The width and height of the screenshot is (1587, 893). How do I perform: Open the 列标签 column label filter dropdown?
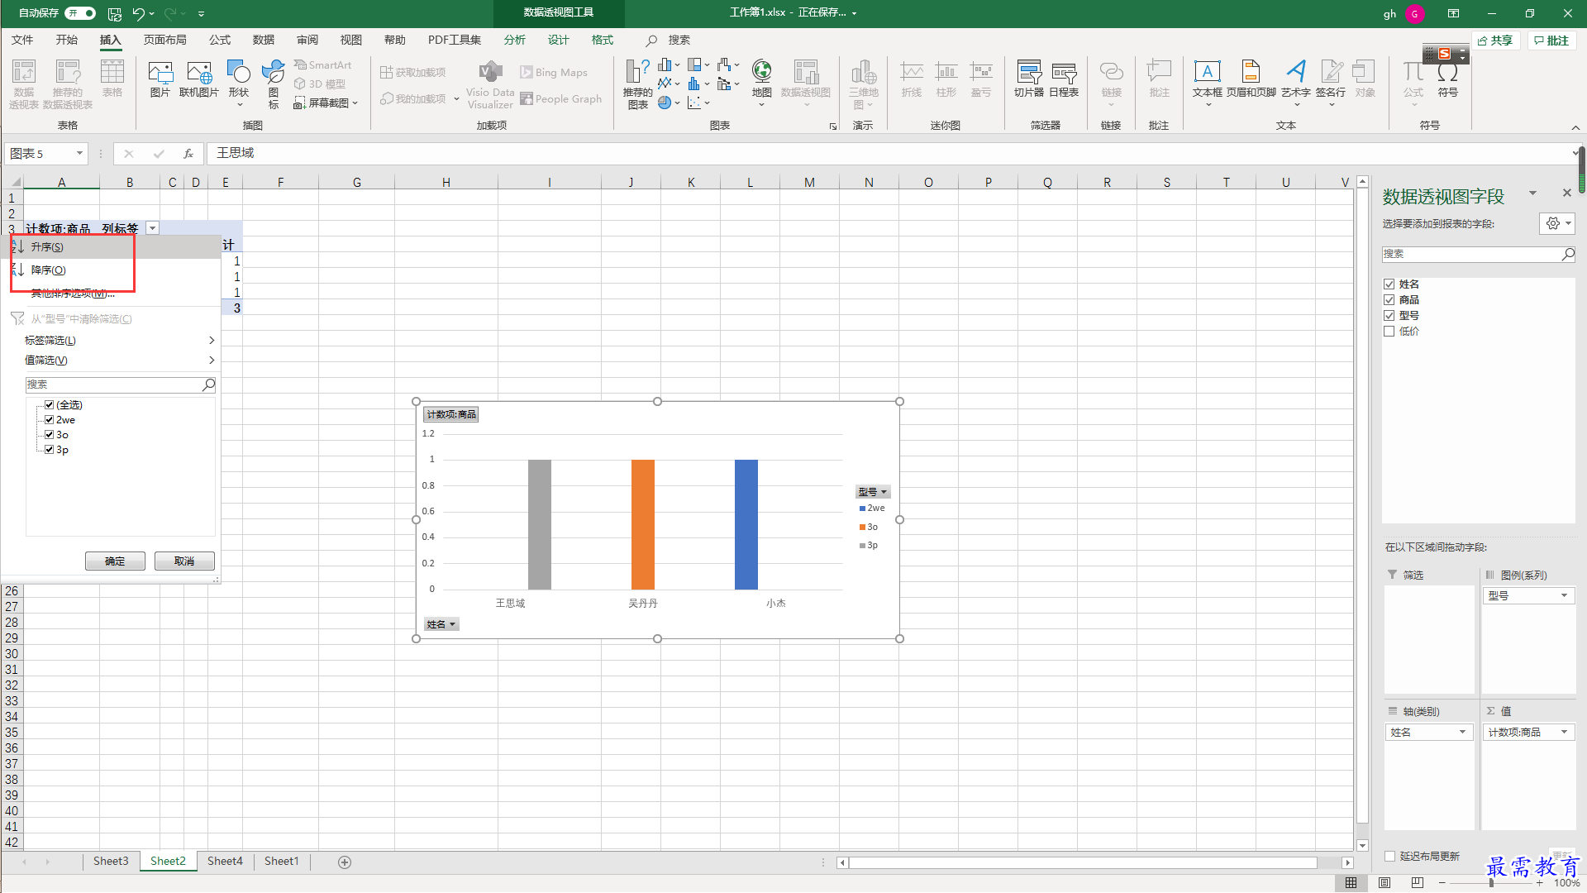(152, 229)
